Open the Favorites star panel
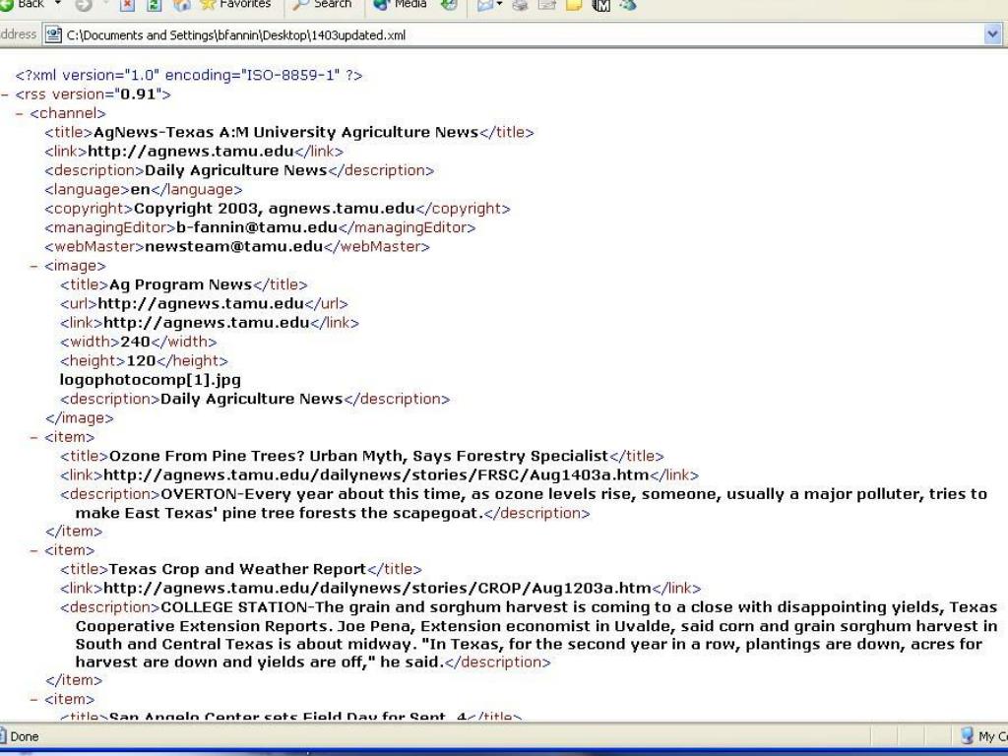This screenshot has height=756, width=1008. pos(235,5)
